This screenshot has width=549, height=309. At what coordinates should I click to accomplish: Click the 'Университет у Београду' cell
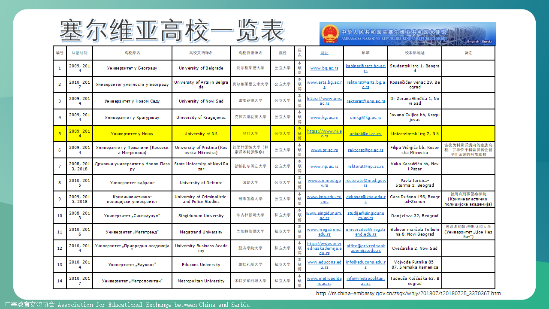point(132,68)
